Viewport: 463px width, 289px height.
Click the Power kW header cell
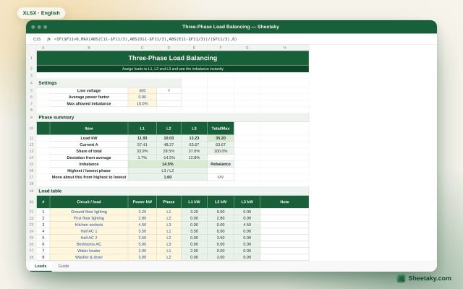[143, 202]
